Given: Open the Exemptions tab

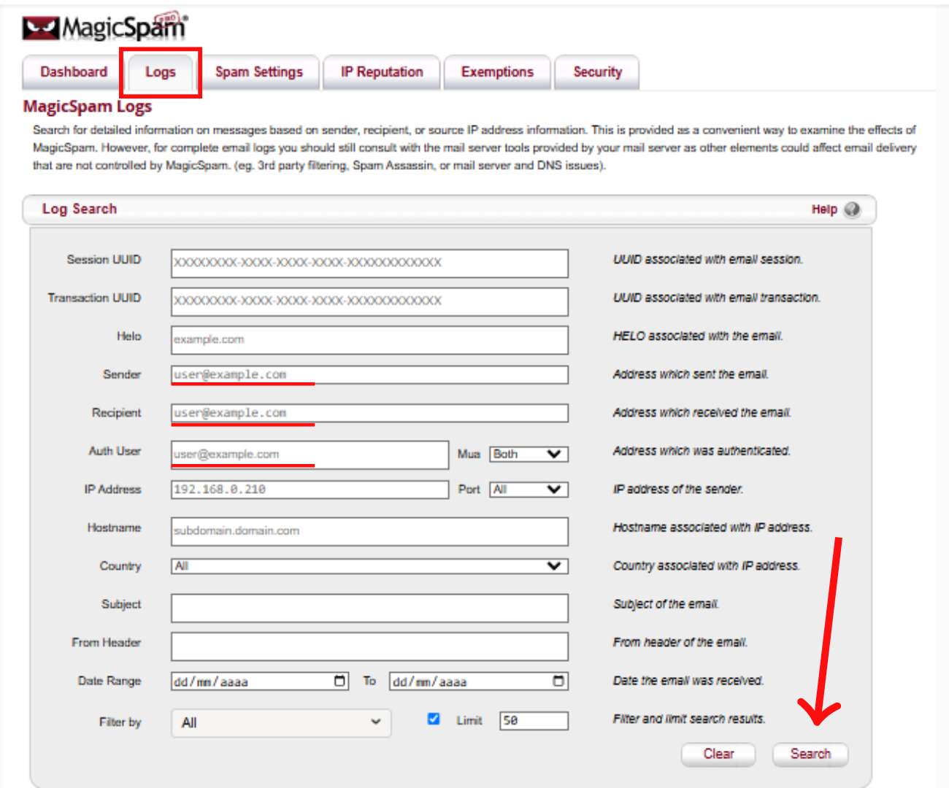Looking at the screenshot, I should (x=497, y=72).
